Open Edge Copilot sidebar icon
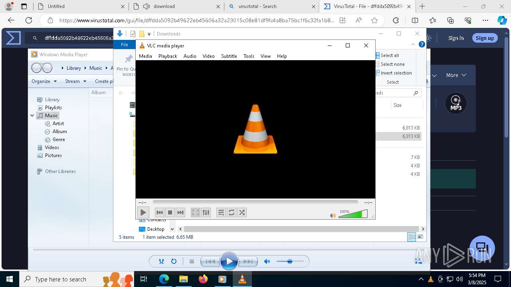This screenshot has height=287, width=511. [502, 20]
